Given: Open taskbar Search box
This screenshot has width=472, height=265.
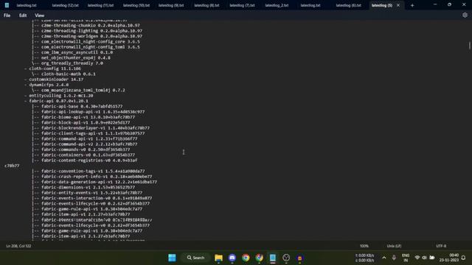Looking at the screenshot, I should 195,258.
